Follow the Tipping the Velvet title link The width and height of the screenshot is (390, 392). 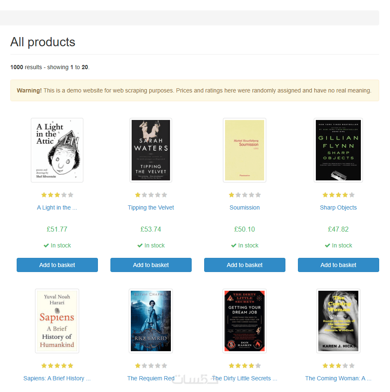coord(151,207)
